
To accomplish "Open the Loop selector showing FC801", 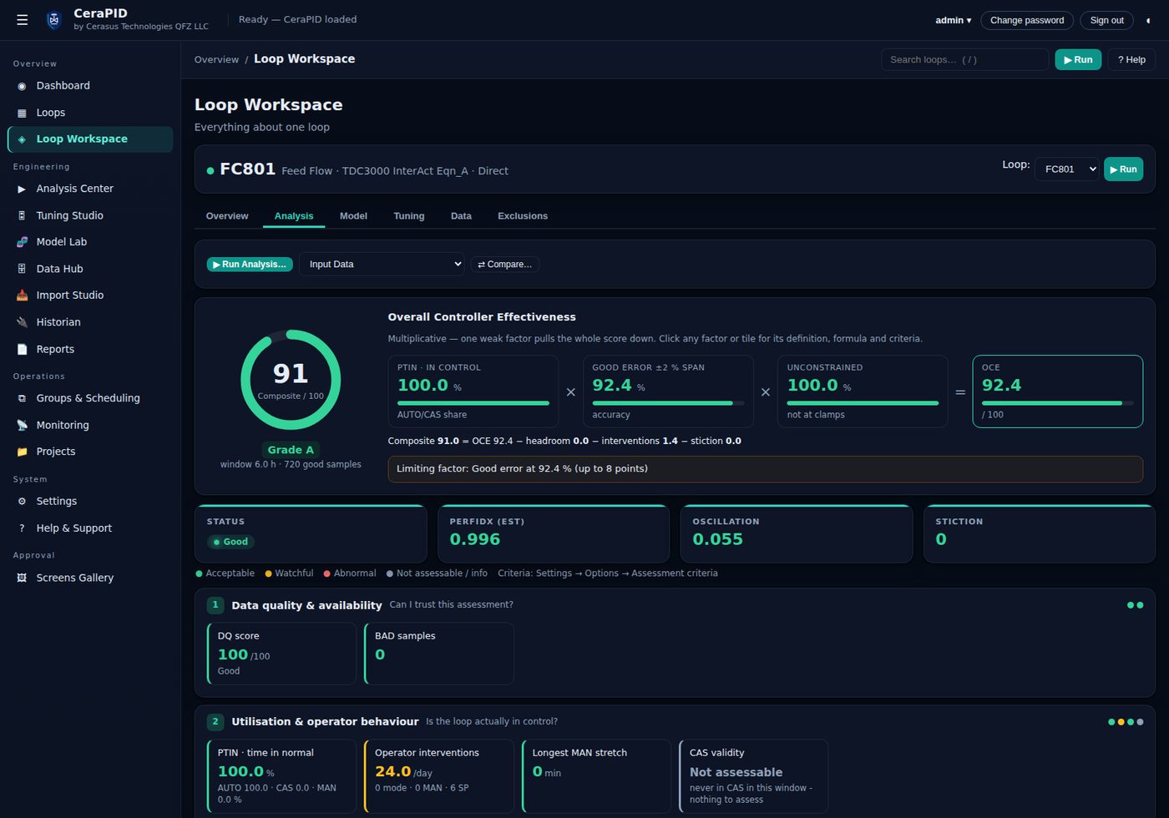I will [1067, 169].
